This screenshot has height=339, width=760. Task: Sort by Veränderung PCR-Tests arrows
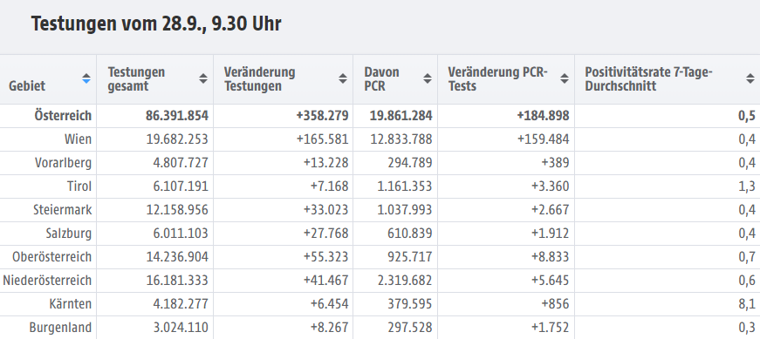point(565,78)
